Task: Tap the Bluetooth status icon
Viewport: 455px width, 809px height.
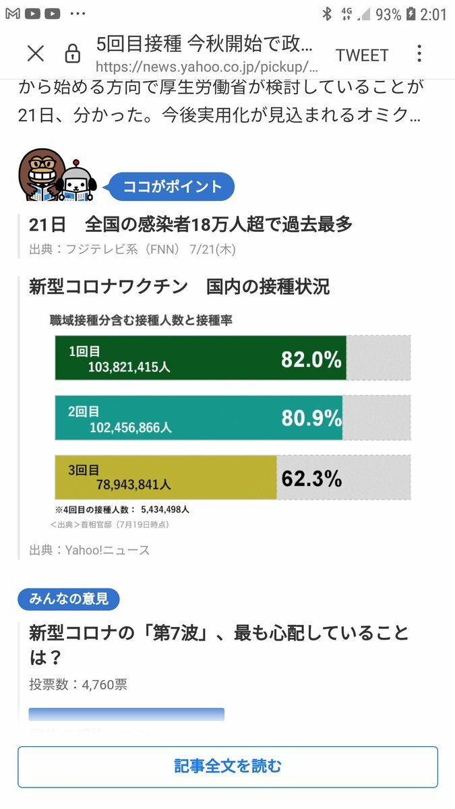Action: tap(327, 14)
